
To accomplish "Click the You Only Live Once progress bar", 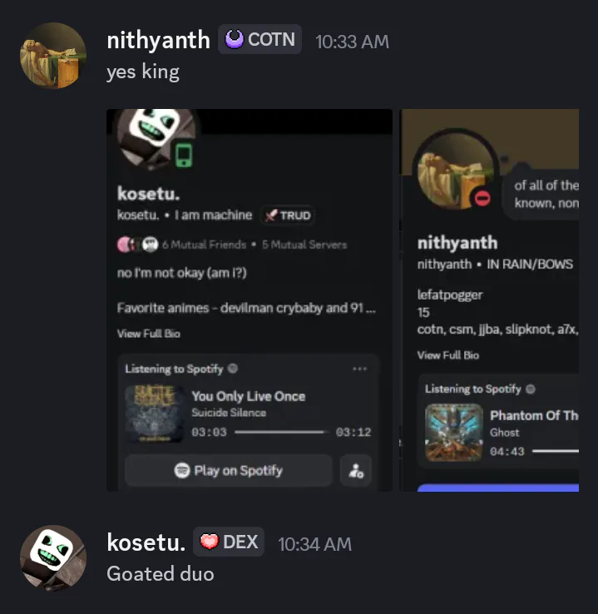I will pyautogui.click(x=281, y=432).
